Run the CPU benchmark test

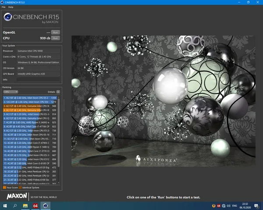[55, 38]
